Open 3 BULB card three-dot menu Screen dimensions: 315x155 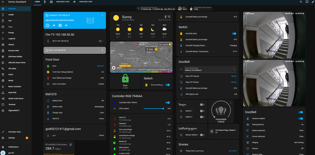[x=231, y=103]
